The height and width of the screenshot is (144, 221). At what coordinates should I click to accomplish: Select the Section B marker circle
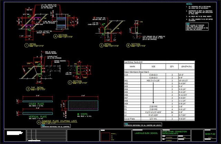tap(128, 45)
